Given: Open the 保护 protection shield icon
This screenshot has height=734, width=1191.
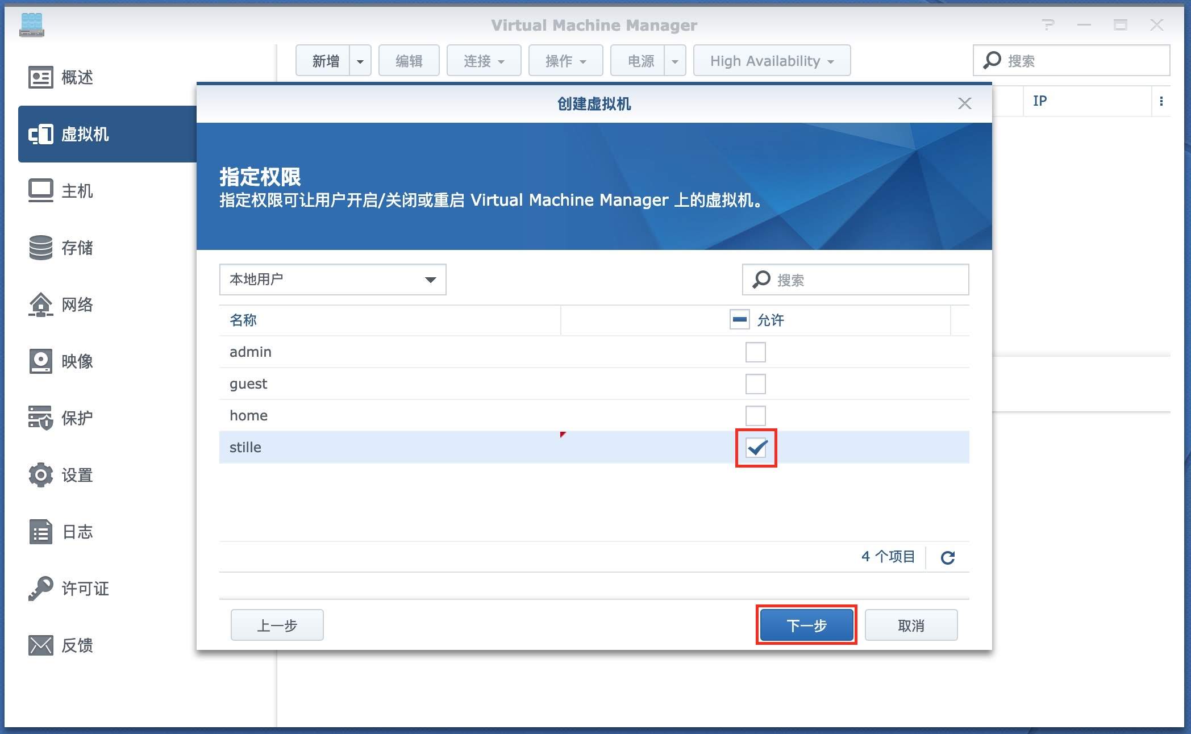Looking at the screenshot, I should (x=41, y=418).
